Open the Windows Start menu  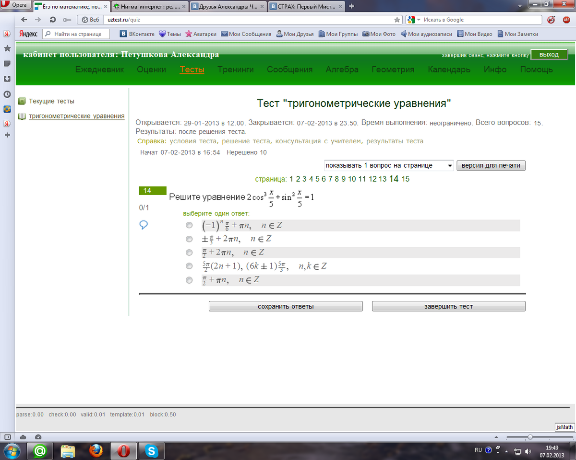pyautogui.click(x=12, y=451)
